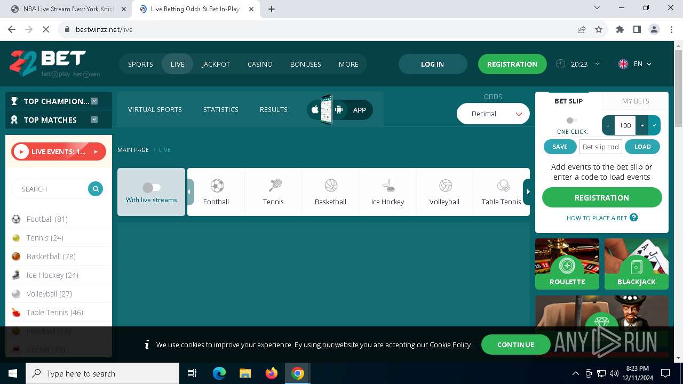Click the Apple iOS app icon

tap(315, 110)
